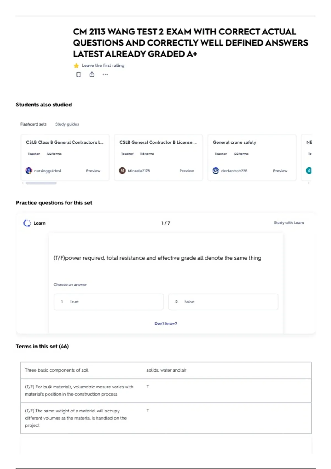Switch to Study guides tab

coord(67,124)
